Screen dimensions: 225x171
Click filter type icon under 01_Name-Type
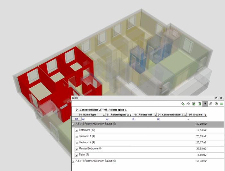(x=83, y=119)
